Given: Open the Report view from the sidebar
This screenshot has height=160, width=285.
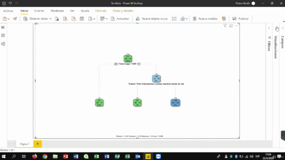Looking at the screenshot, I should (3, 27).
